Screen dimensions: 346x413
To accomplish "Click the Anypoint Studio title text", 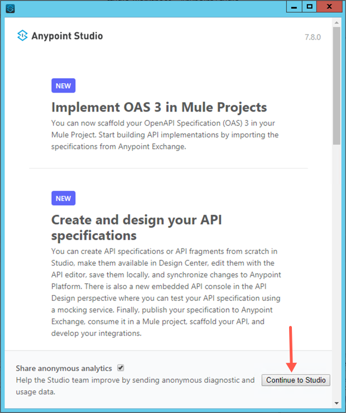I will 67,36.
